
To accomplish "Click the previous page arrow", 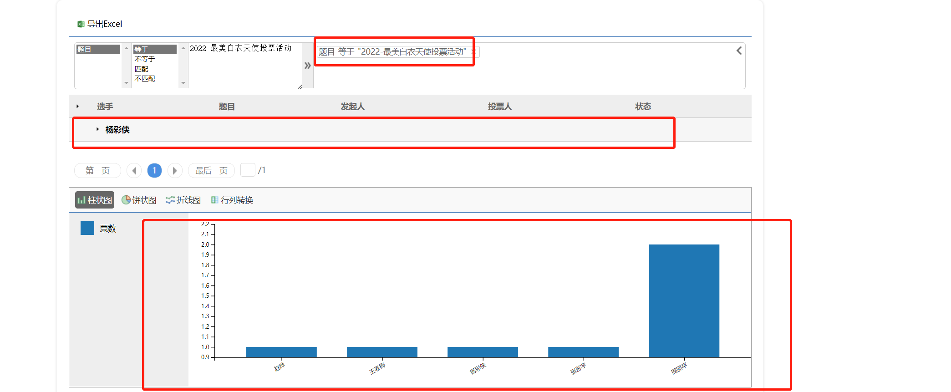I will (x=134, y=170).
